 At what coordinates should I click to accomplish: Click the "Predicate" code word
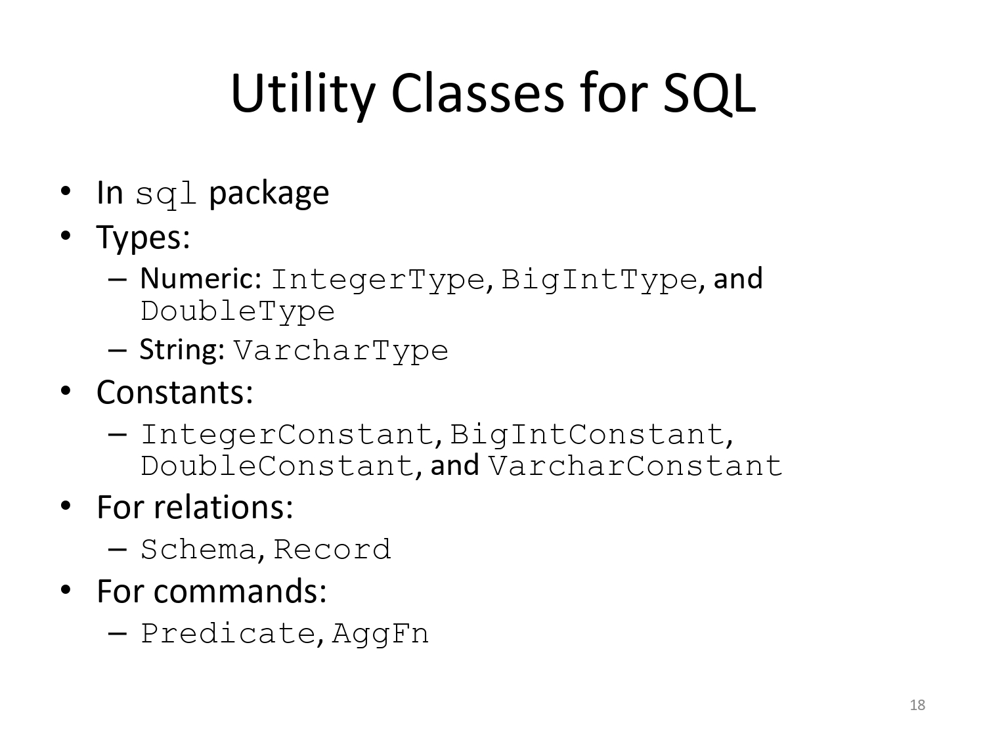(228, 633)
